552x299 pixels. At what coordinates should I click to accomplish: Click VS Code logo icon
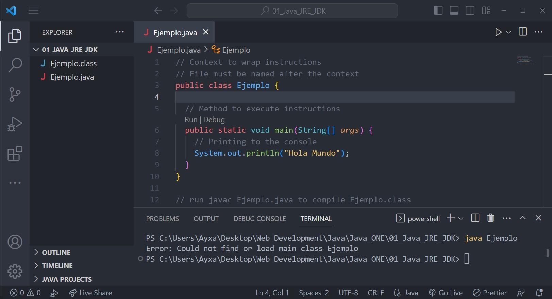click(11, 11)
